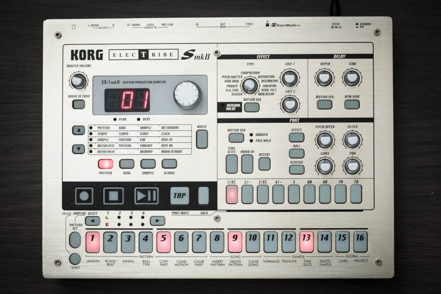Tap the TAP tempo button
The height and width of the screenshot is (294, 441).
(x=179, y=195)
